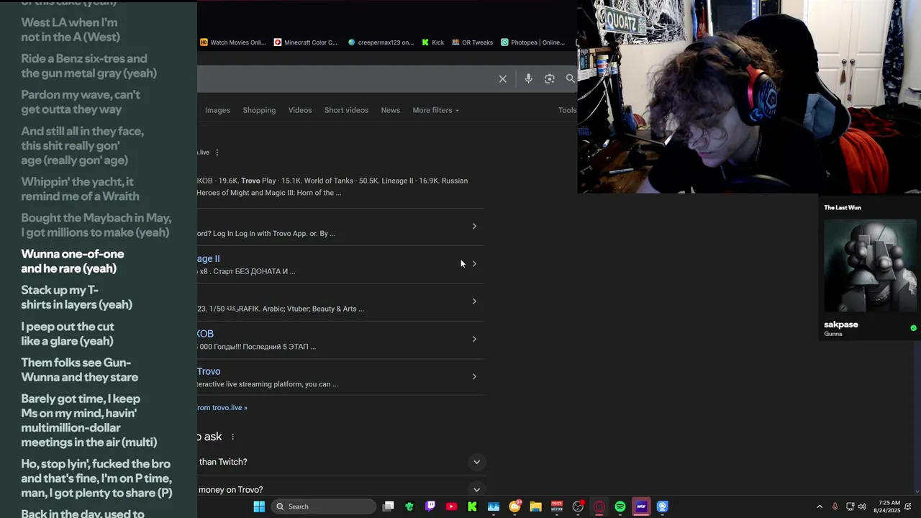Expand the Log In sitelink chevron
The height and width of the screenshot is (518, 921).
(x=474, y=227)
